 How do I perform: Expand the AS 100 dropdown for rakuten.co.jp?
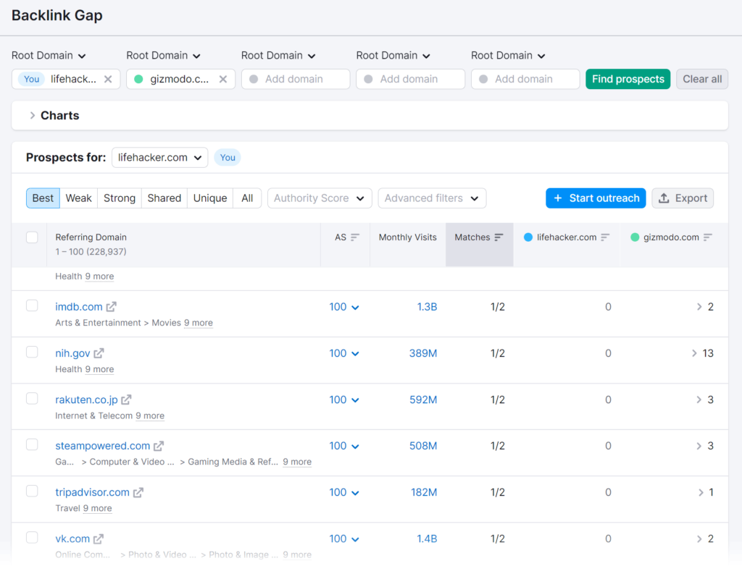click(344, 400)
